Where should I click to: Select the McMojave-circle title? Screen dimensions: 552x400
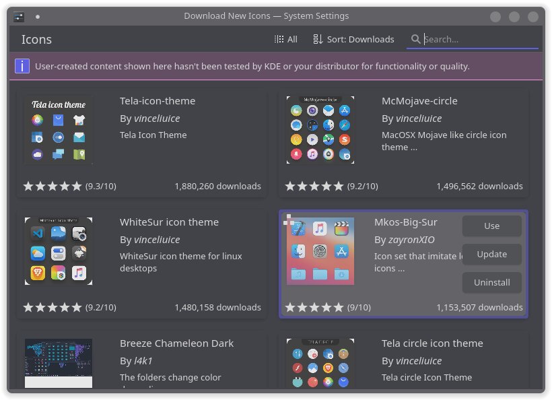(x=419, y=101)
